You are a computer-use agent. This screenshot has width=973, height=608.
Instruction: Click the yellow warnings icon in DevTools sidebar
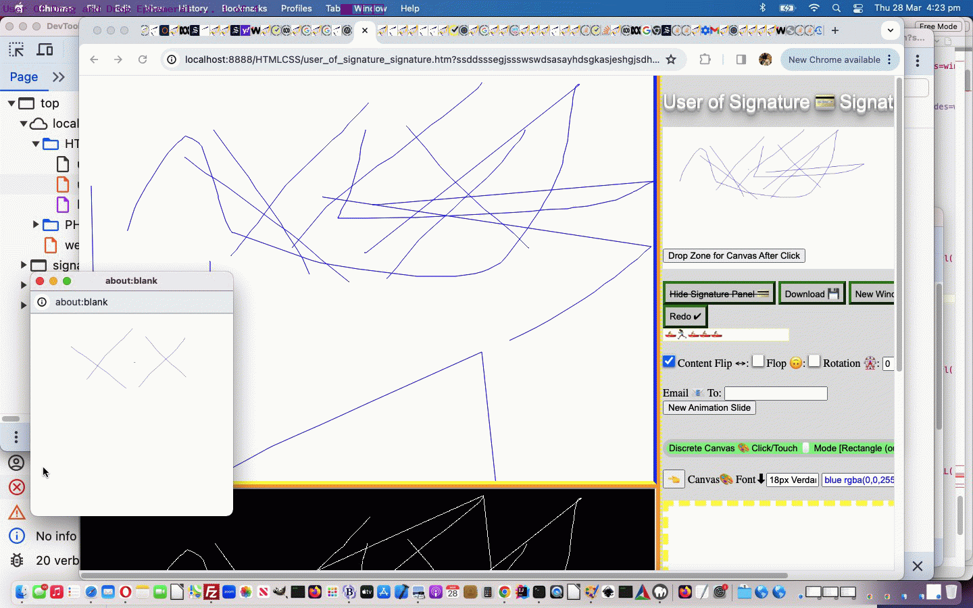[x=16, y=512]
